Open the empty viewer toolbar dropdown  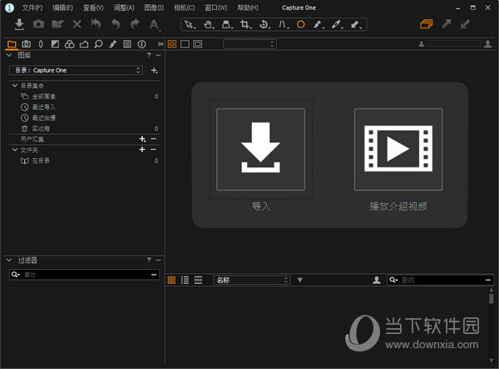(249, 44)
